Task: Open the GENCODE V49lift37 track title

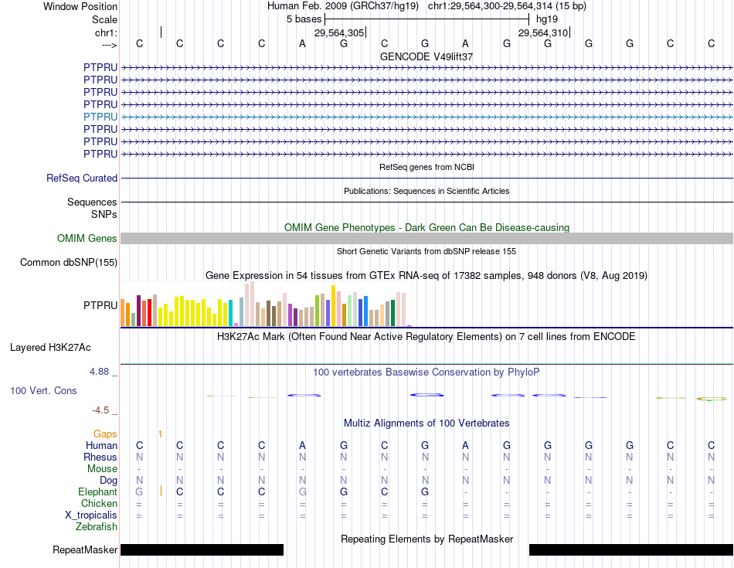Action: pyautogui.click(x=426, y=56)
